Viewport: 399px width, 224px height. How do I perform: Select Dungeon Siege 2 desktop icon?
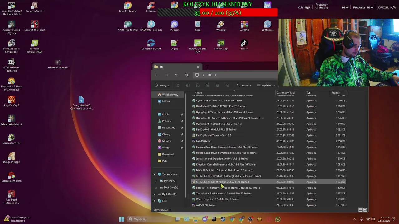click(x=35, y=7)
